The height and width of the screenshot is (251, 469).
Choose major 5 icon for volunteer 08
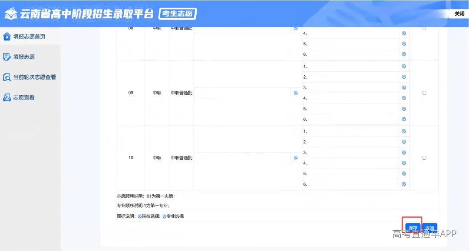(404, 44)
